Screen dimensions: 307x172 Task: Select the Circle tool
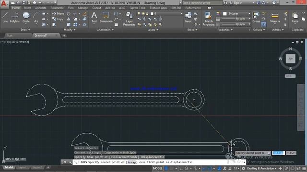pos(26,17)
